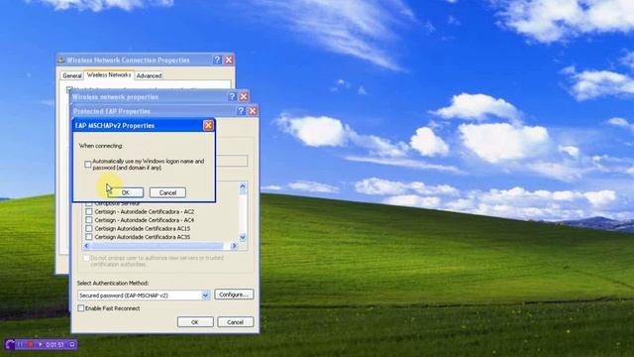Enable Fast Reconnect checkbox
Viewport: 634px width, 357px height.
point(81,308)
